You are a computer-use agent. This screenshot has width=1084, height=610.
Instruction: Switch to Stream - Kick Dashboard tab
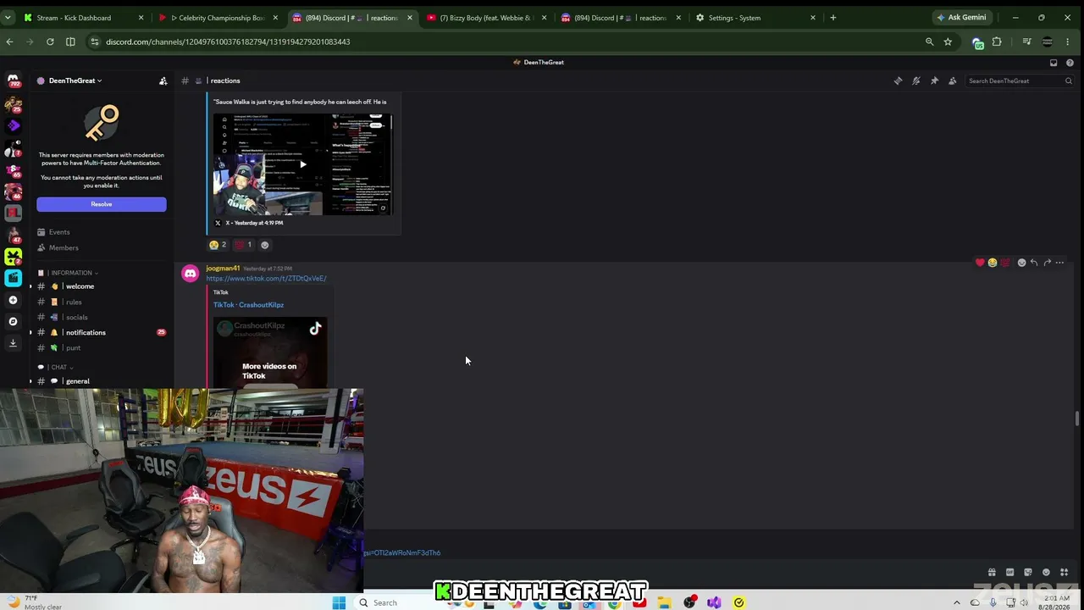pos(80,18)
